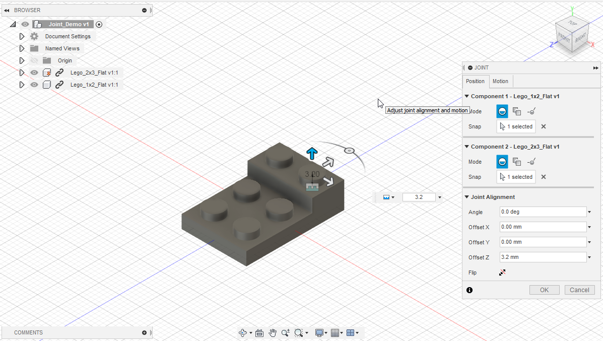Screen dimensions: 603x341
Task: Choose Two Edge Intersection mode for Component 1
Action: point(531,111)
